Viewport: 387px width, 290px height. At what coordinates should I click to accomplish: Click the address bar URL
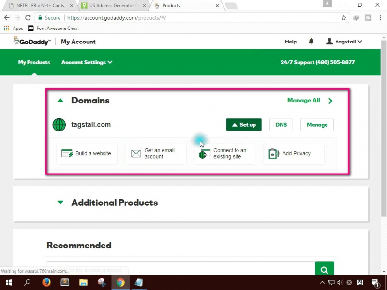(117, 18)
